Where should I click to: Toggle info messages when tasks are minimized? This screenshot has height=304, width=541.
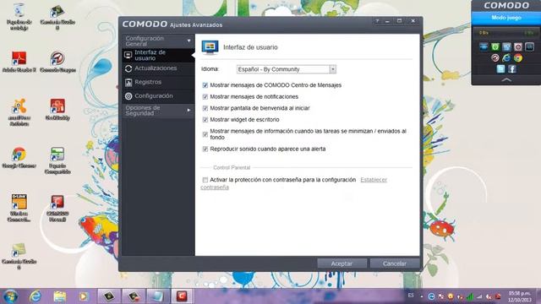[x=205, y=134]
